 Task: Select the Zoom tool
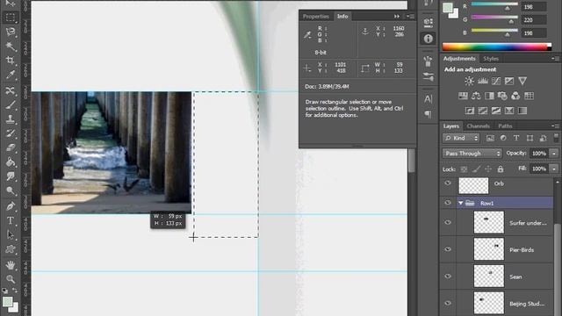(11, 279)
